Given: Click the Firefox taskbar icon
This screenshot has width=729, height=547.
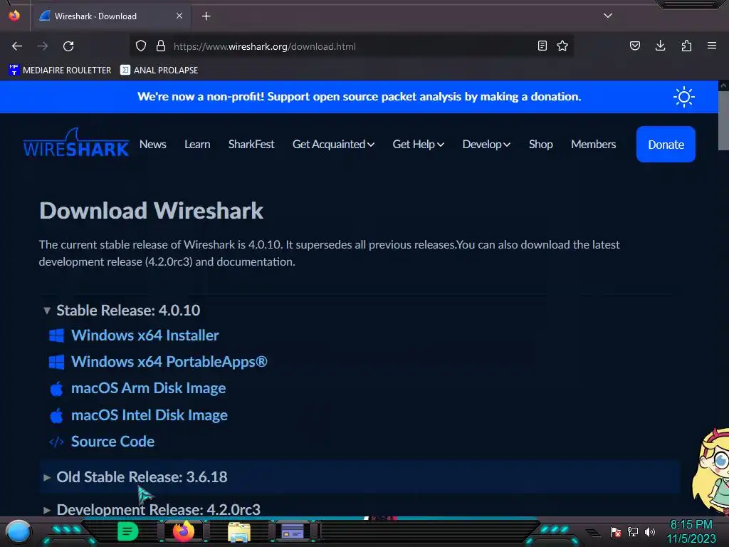Looking at the screenshot, I should [184, 531].
